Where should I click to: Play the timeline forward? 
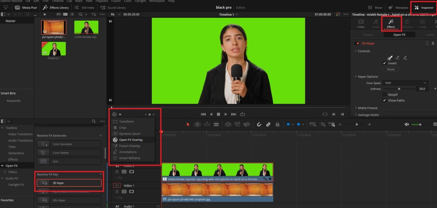[226, 114]
